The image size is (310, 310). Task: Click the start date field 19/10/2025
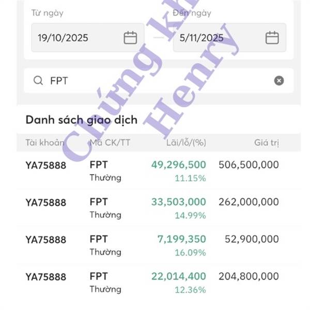(63, 38)
